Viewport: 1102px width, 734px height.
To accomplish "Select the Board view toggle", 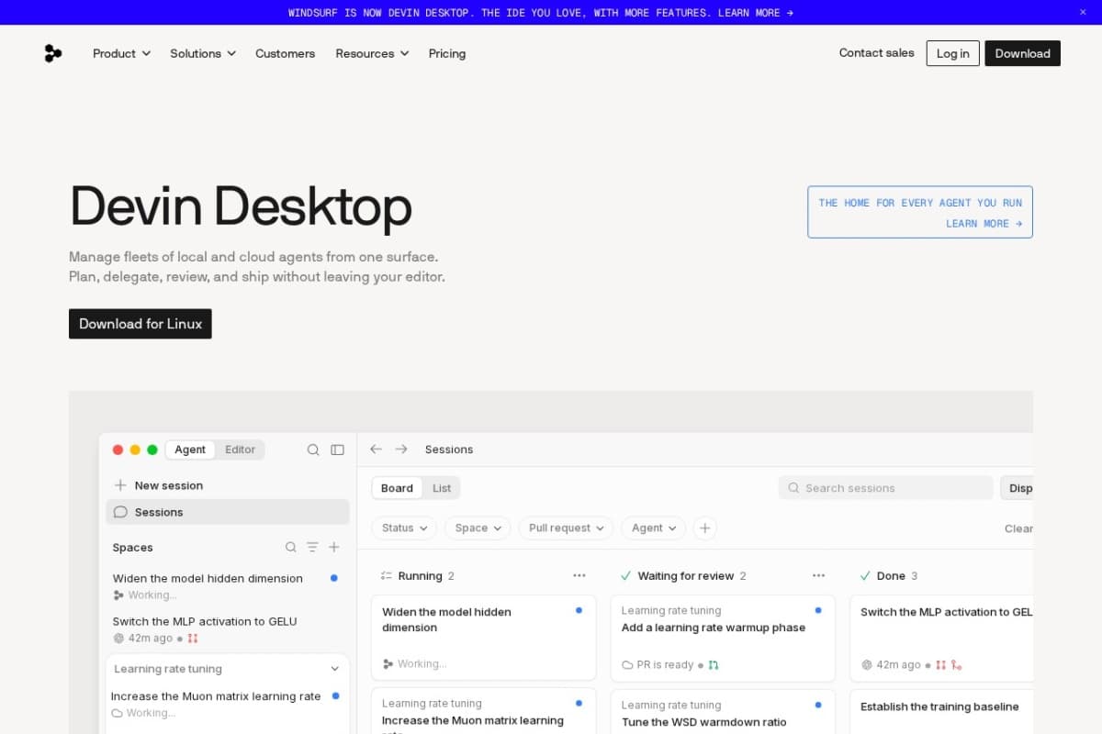I will (397, 488).
